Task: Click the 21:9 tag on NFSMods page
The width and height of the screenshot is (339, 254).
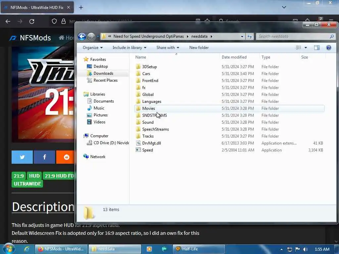Action: [x=19, y=176]
